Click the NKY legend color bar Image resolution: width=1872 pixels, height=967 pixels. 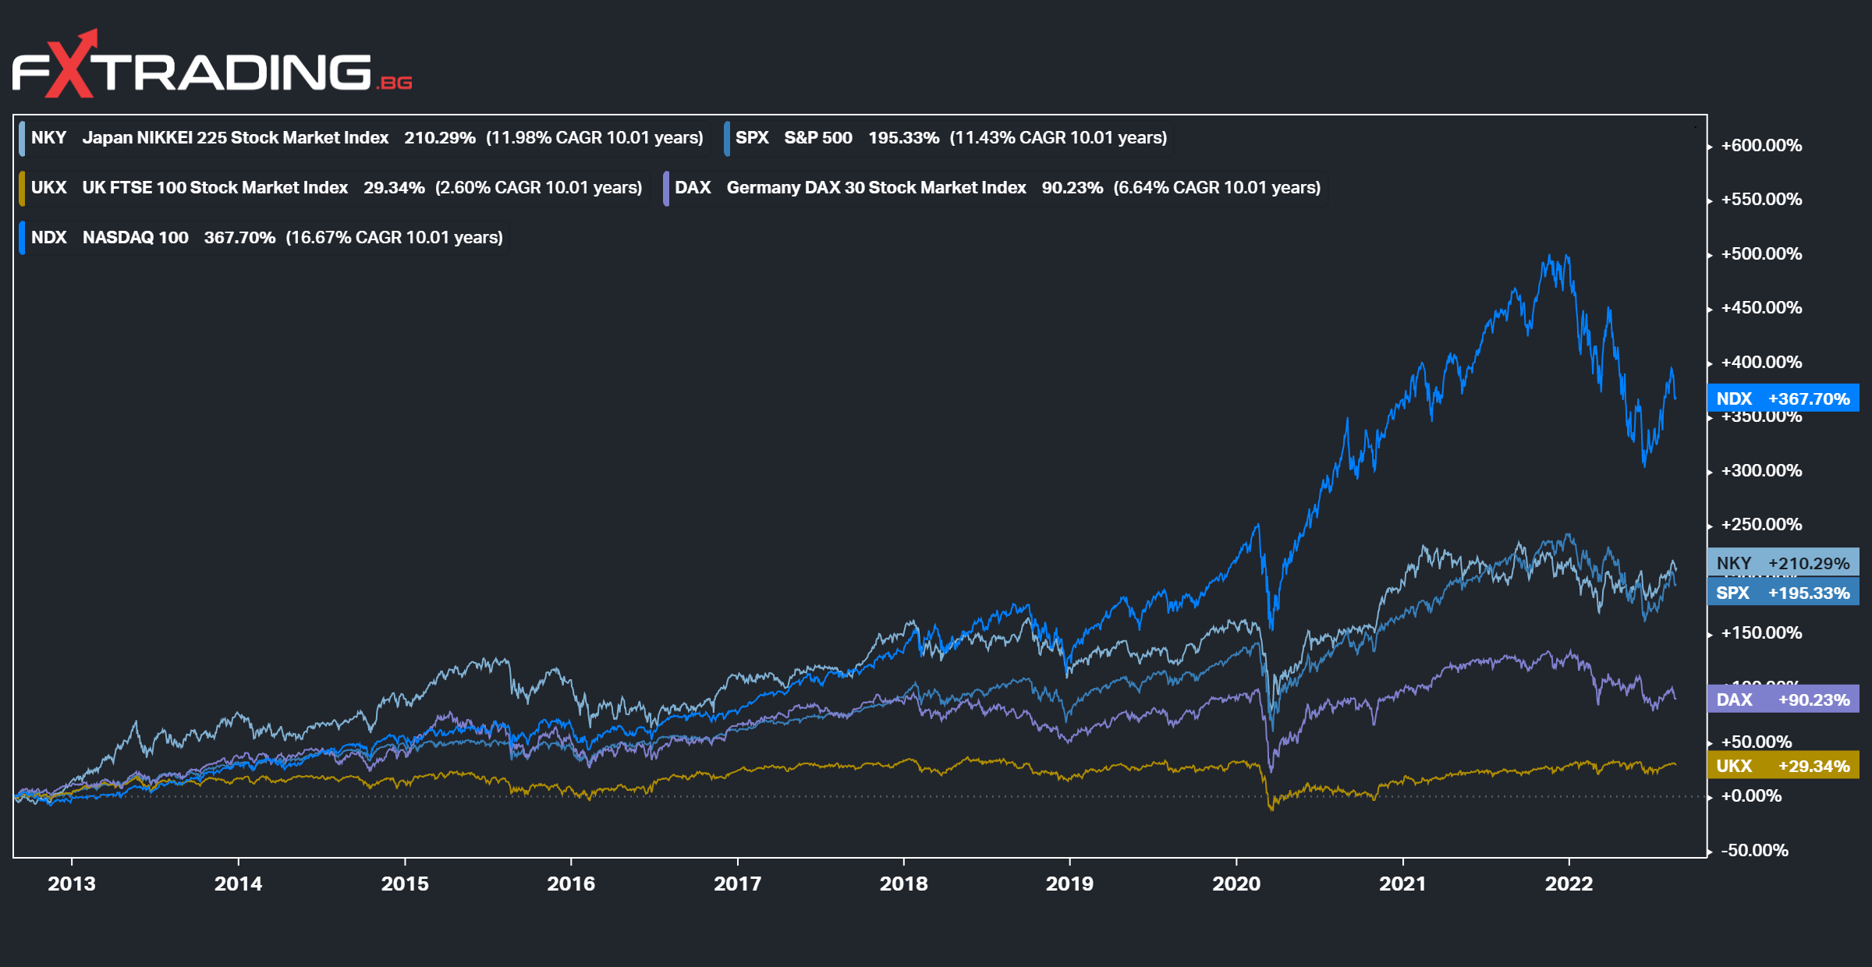pyautogui.click(x=22, y=138)
